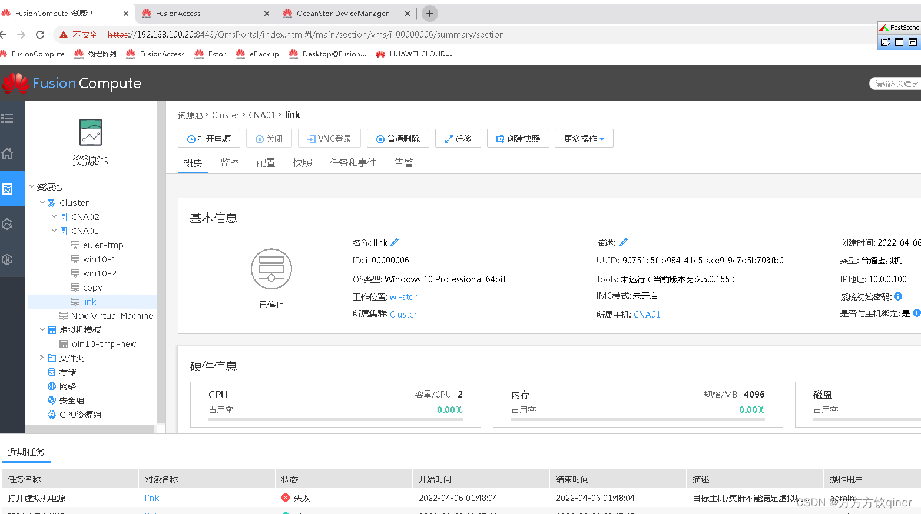Image resolution: width=921 pixels, height=514 pixels.
Task: Open the list menu icon in left sidebar
Action: (7, 118)
